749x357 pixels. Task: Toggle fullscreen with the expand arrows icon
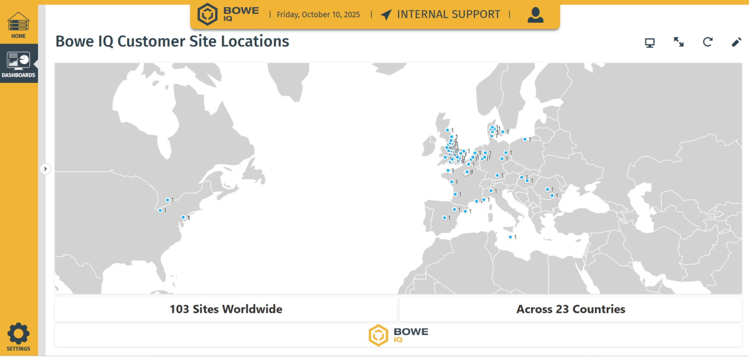point(678,42)
